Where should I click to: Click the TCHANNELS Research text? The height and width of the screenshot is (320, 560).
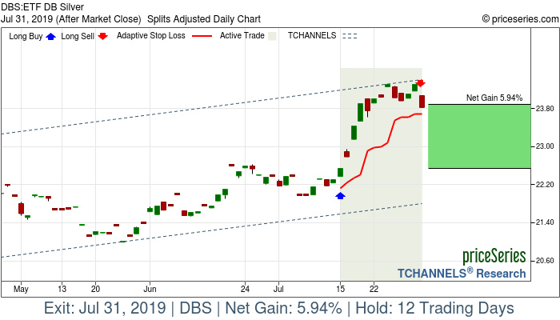click(x=462, y=274)
